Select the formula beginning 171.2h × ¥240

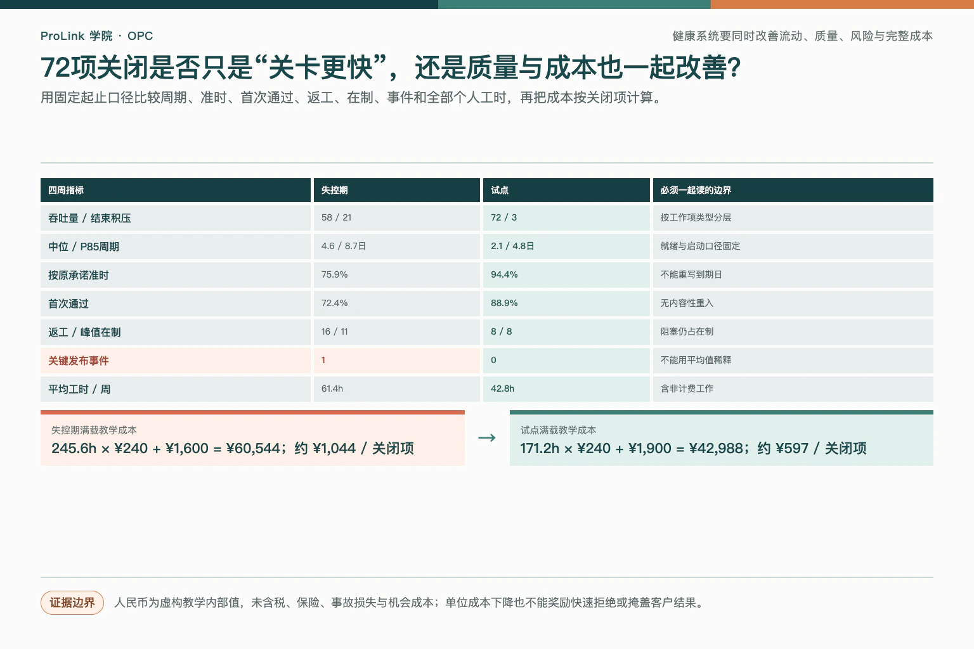point(693,449)
